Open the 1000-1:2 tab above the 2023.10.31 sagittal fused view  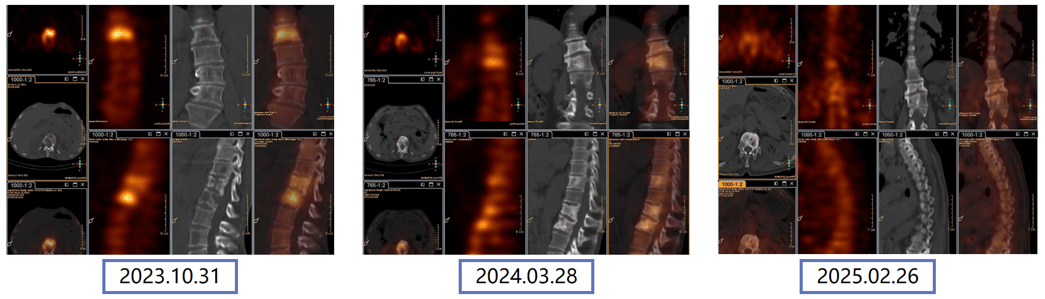(x=268, y=134)
